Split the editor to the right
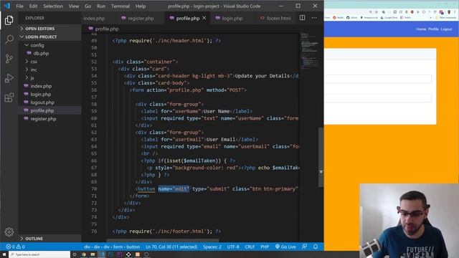Image resolution: width=459 pixels, height=258 pixels. (x=303, y=18)
